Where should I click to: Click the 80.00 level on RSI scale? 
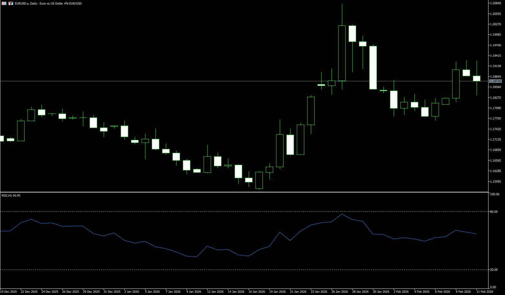(494, 212)
